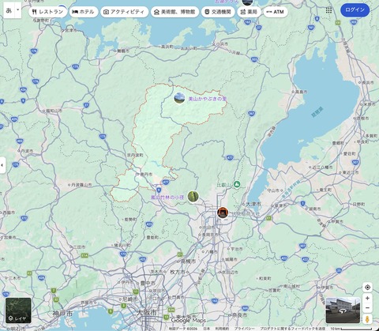The image size is (379, 331).
Task: Click the 小浜市 city label
Action: pyautogui.click(x=221, y=44)
